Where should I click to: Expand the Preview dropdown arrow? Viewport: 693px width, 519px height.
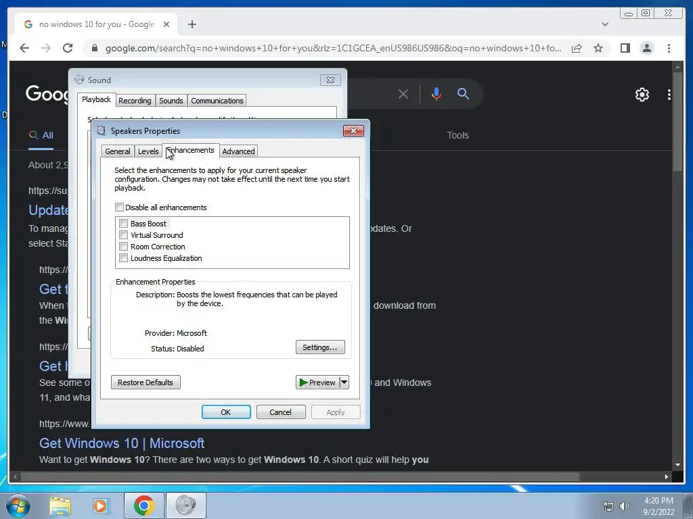point(344,382)
